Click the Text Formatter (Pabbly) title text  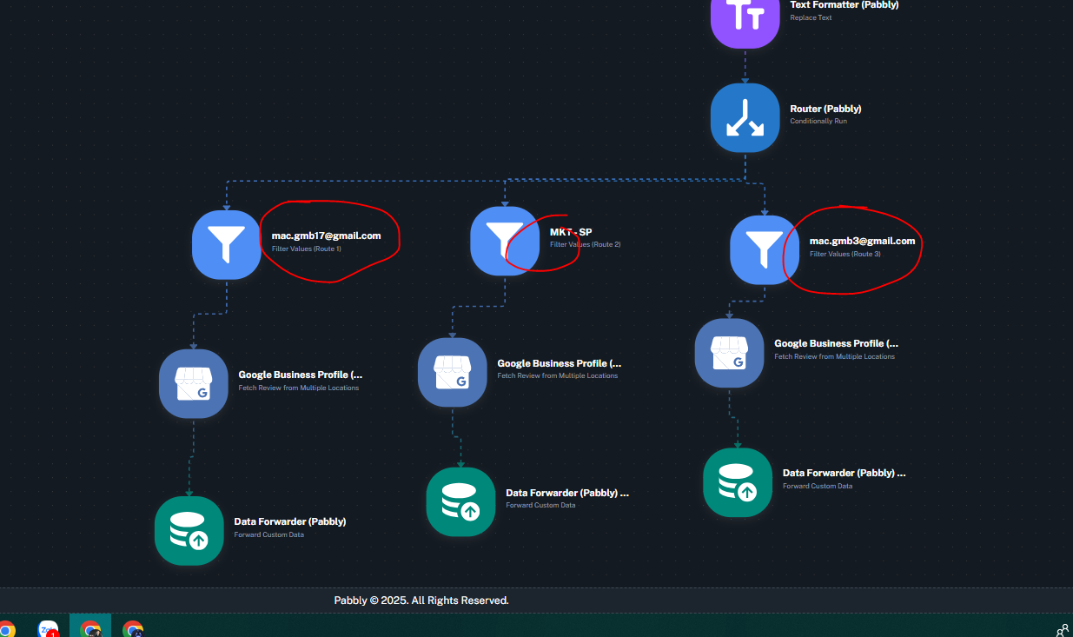pyautogui.click(x=844, y=5)
